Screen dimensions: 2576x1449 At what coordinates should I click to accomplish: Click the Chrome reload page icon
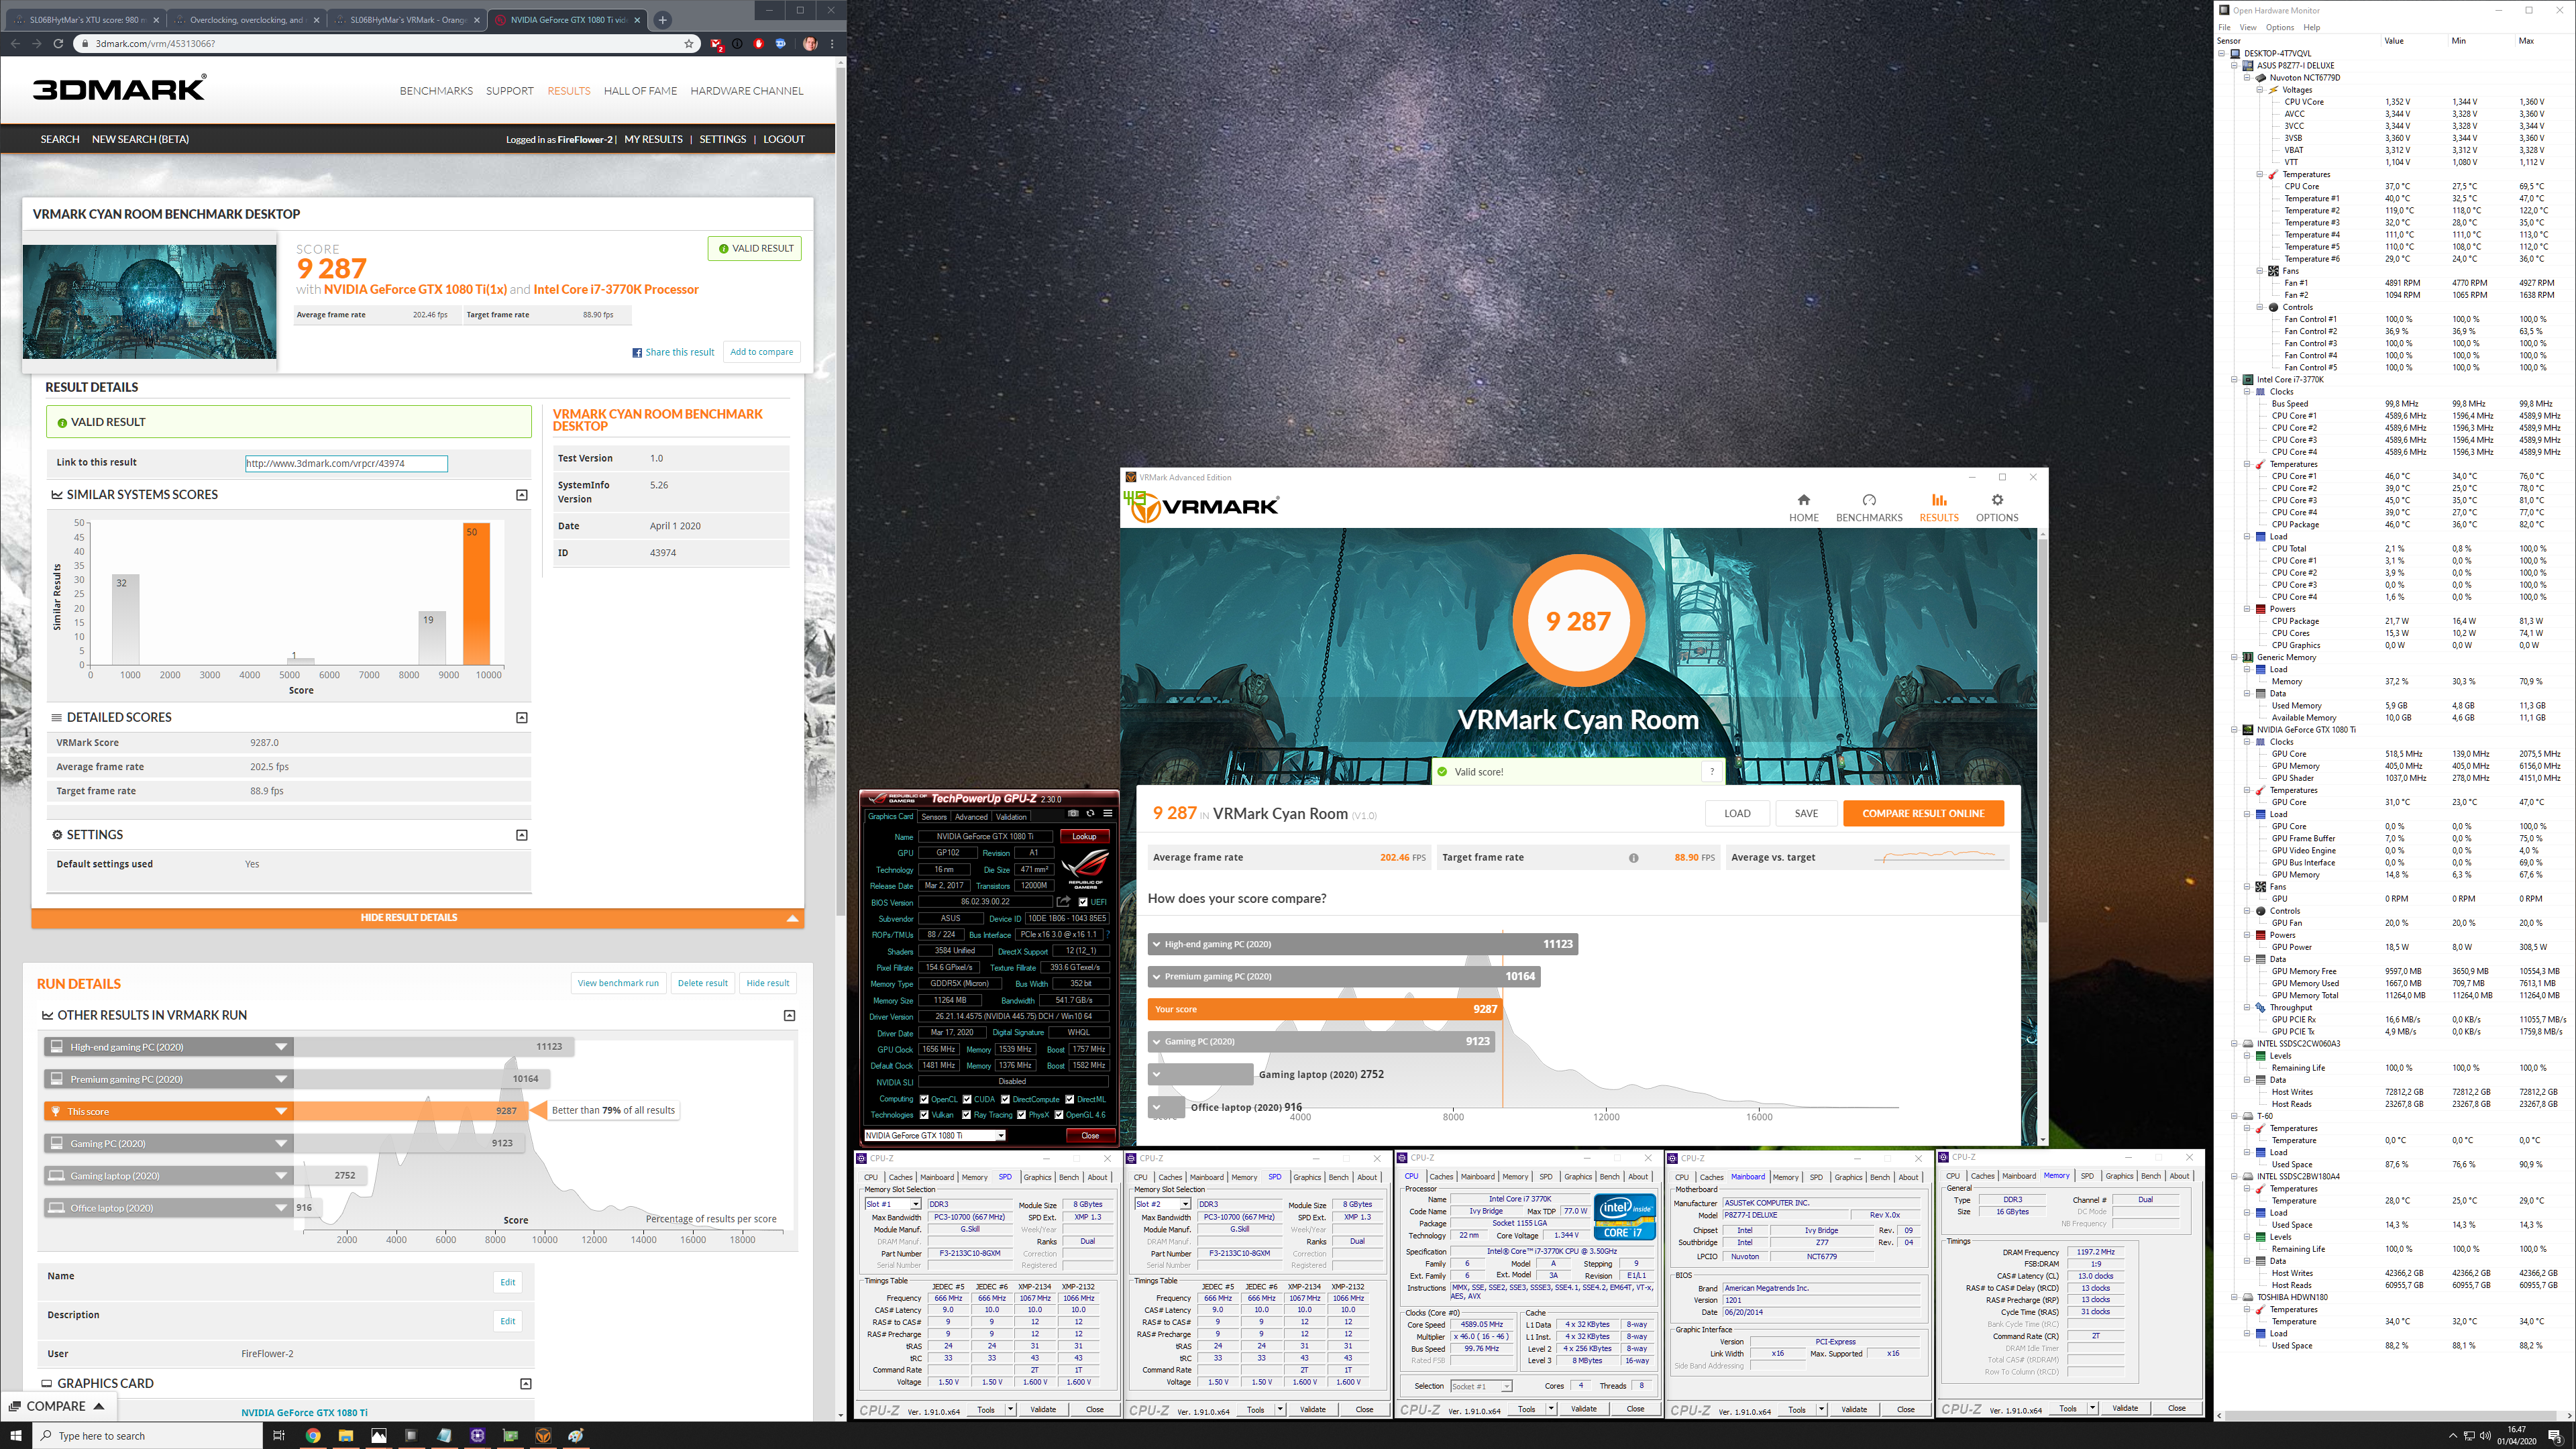[58, 43]
